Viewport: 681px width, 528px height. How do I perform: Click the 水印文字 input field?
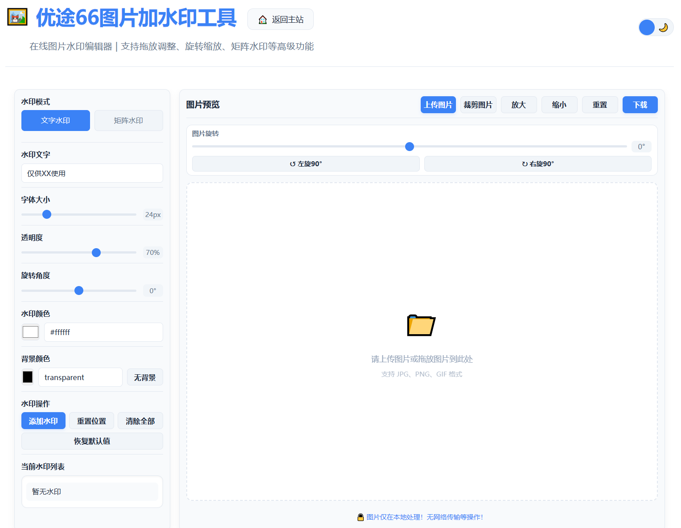[x=92, y=173]
